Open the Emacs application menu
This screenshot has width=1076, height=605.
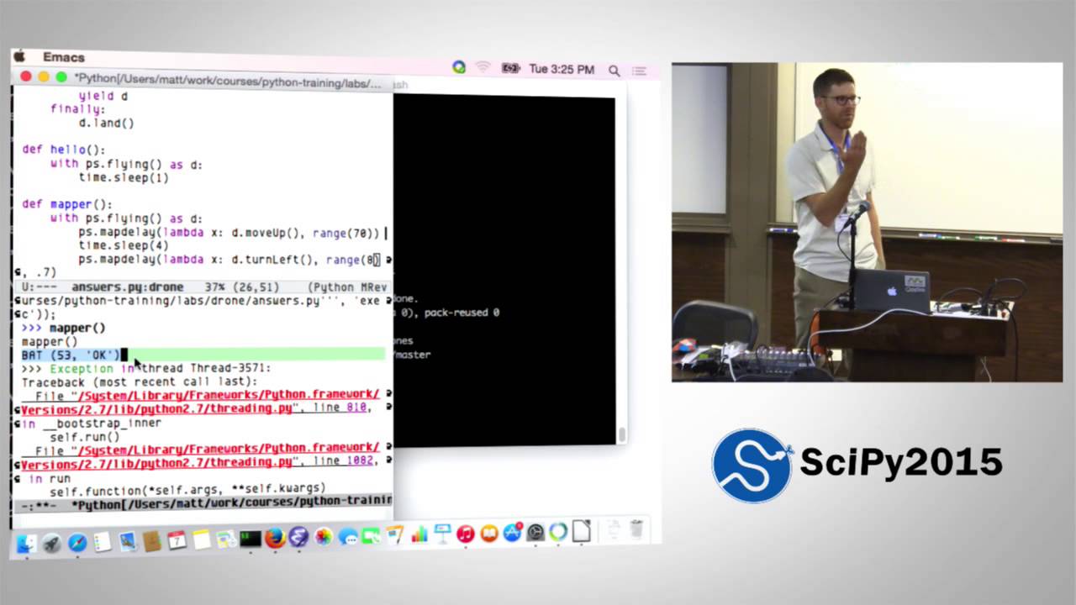[64, 57]
